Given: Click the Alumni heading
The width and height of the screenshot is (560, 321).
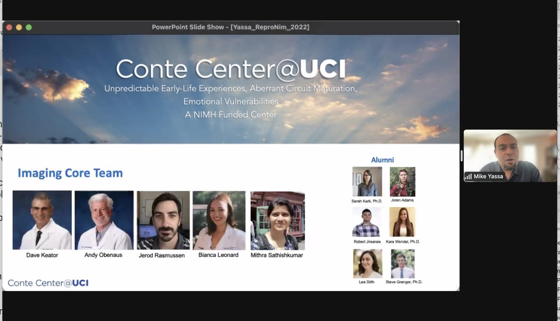Looking at the screenshot, I should [x=382, y=160].
